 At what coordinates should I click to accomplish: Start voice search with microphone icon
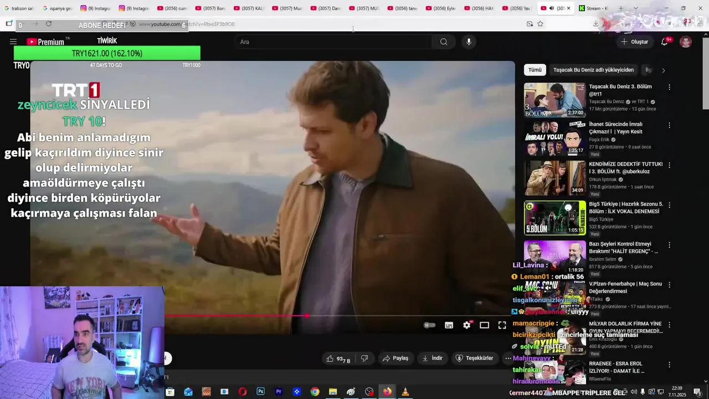pyautogui.click(x=469, y=42)
